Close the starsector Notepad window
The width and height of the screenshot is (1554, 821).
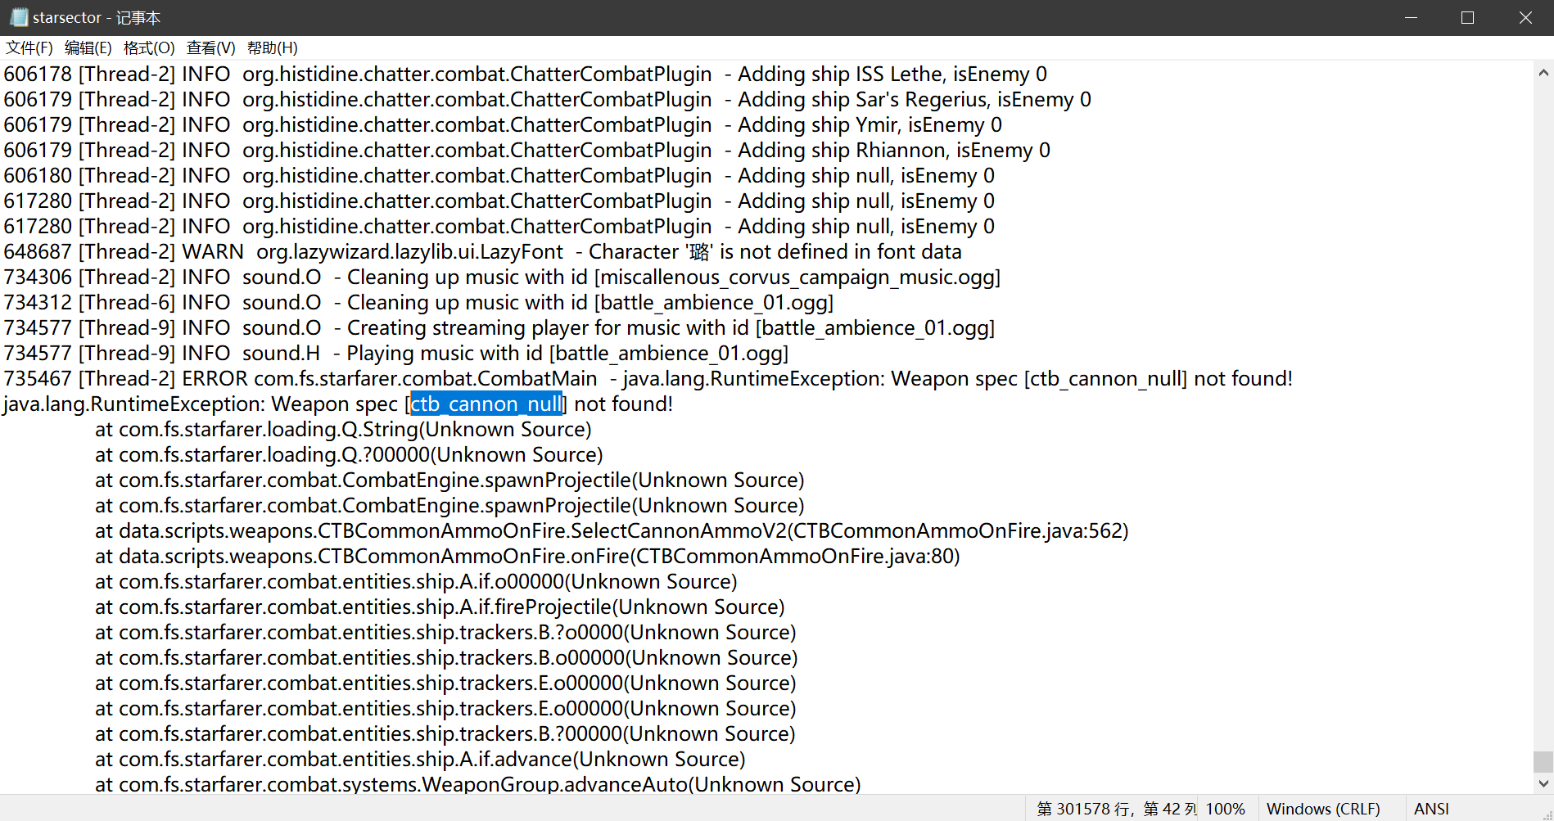coord(1525,17)
